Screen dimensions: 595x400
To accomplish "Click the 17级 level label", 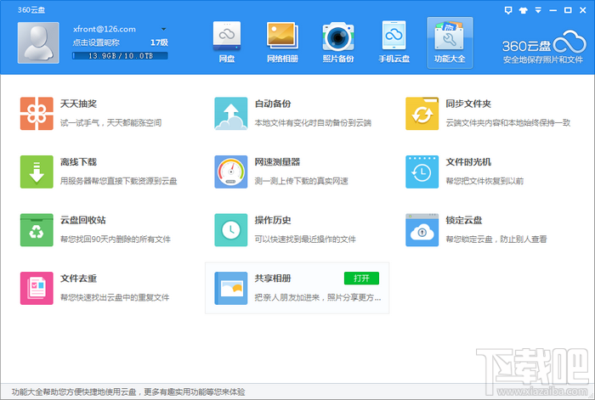I will pos(159,42).
